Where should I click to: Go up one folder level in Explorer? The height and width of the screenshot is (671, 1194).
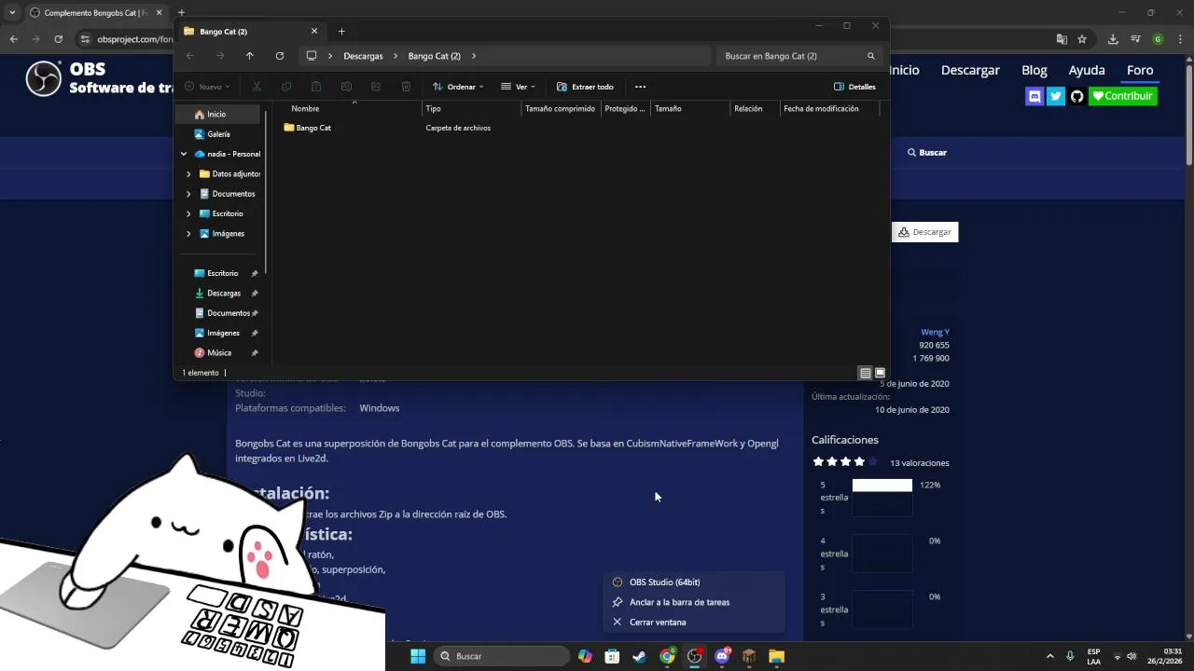(249, 56)
